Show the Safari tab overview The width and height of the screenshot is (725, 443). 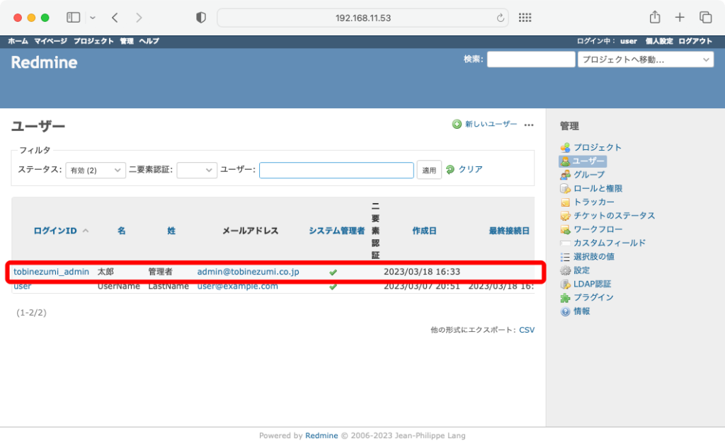point(706,18)
